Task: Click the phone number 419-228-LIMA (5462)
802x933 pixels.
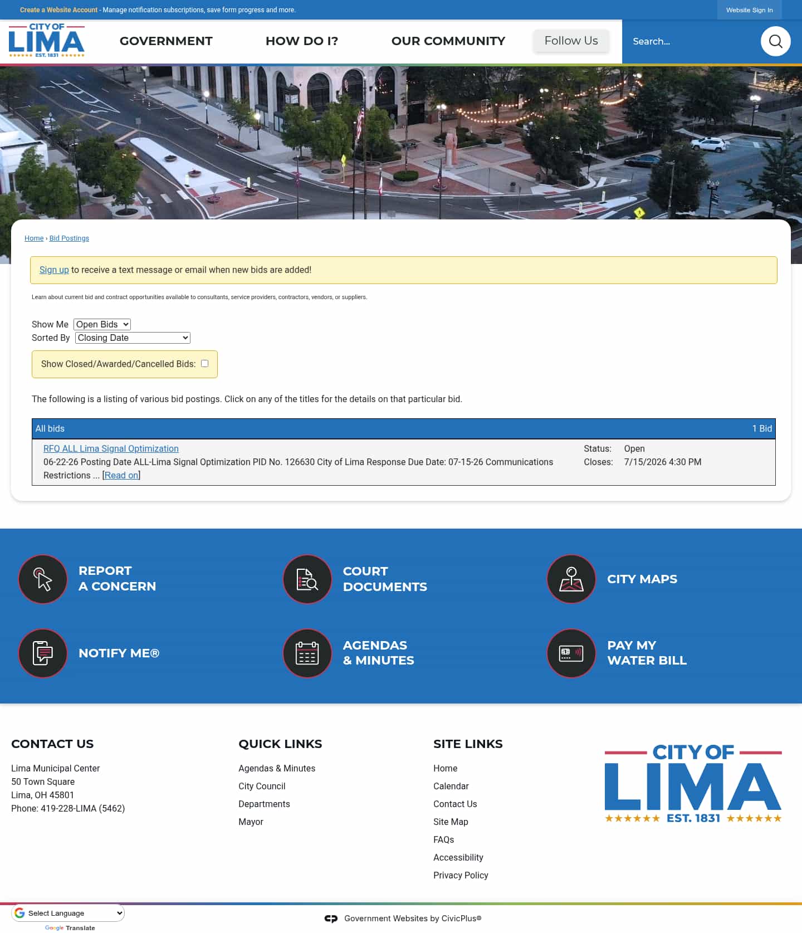Action: click(x=82, y=808)
